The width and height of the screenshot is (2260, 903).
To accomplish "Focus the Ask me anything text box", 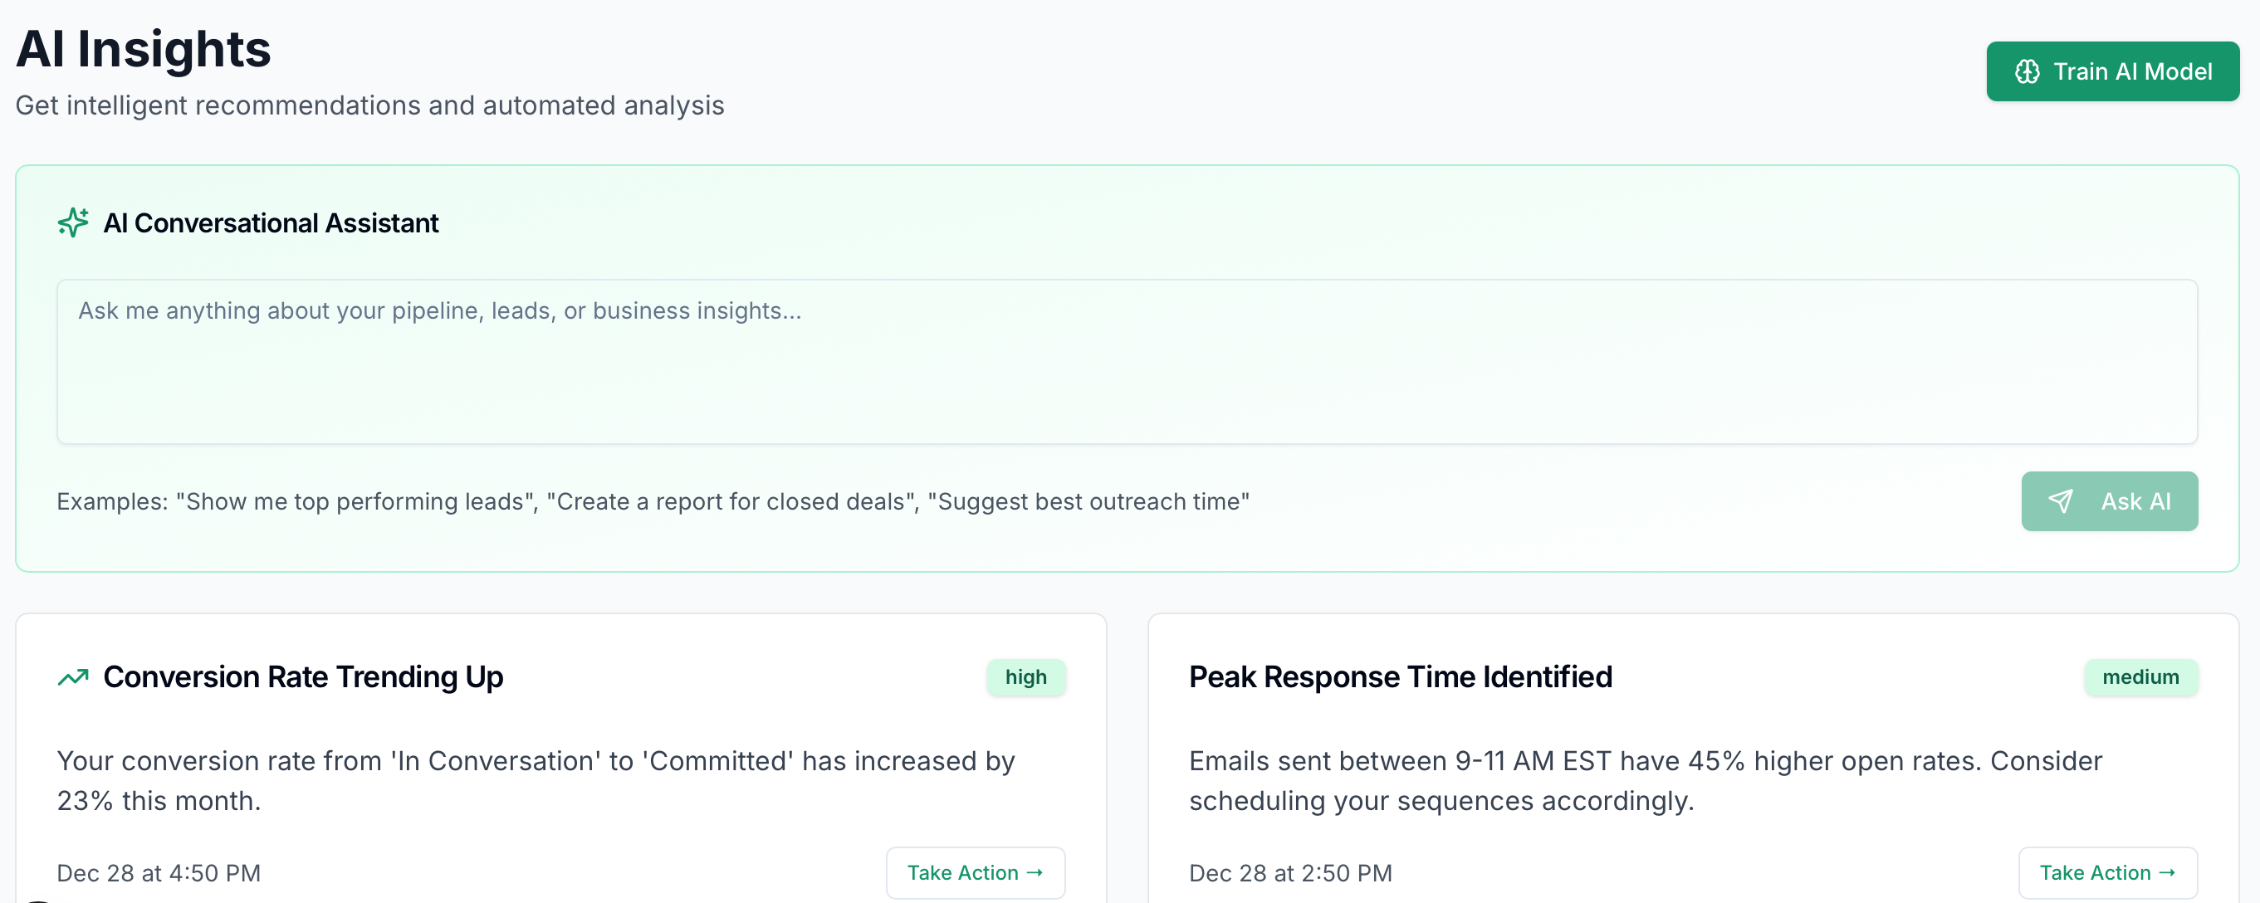I will (x=1127, y=361).
